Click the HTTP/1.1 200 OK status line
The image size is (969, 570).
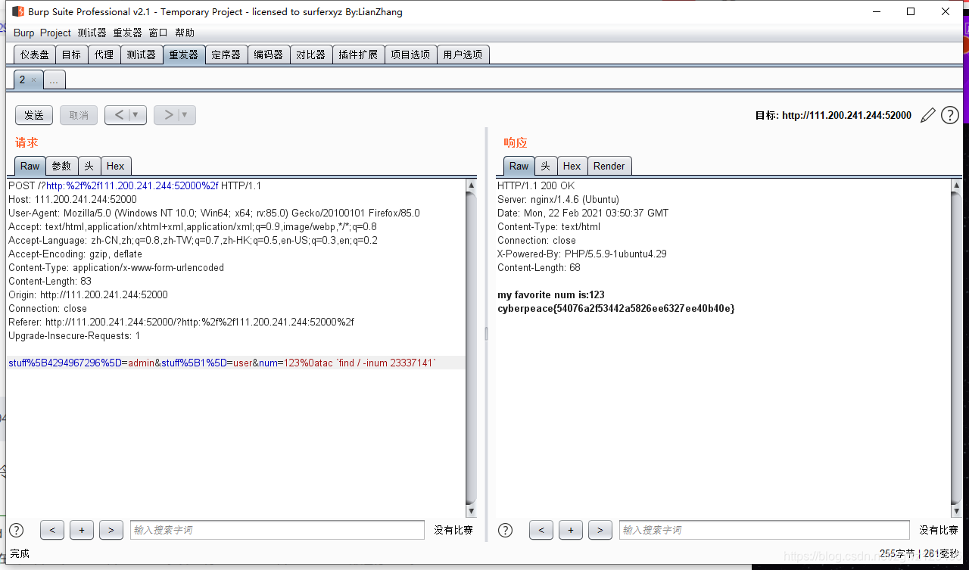[536, 186]
